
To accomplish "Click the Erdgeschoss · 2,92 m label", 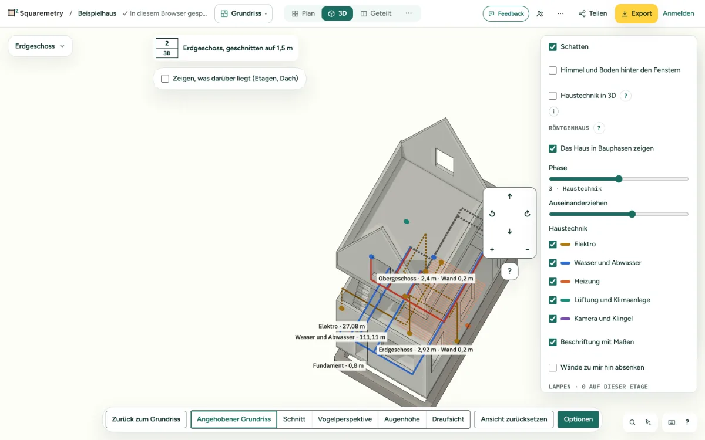I will (x=426, y=350).
